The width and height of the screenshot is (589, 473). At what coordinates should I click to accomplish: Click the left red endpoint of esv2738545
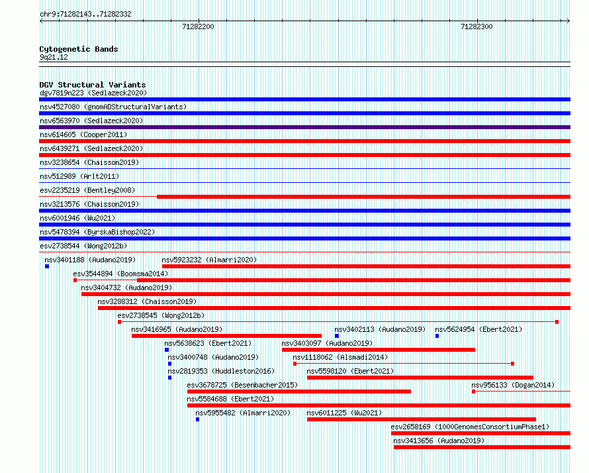(119, 322)
